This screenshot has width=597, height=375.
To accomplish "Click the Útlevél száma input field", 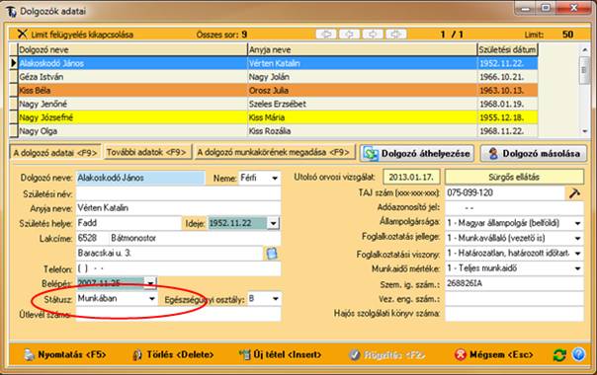I will click(178, 314).
